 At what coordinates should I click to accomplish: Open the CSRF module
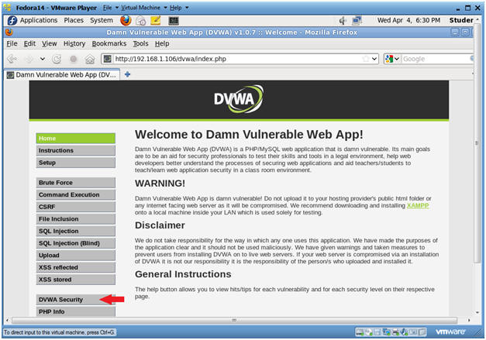click(76, 207)
